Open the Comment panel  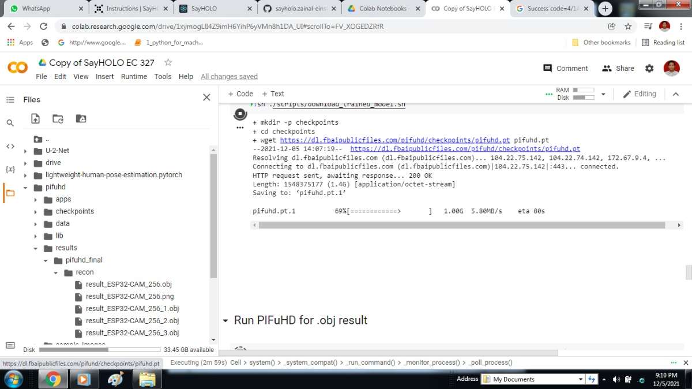pos(565,68)
